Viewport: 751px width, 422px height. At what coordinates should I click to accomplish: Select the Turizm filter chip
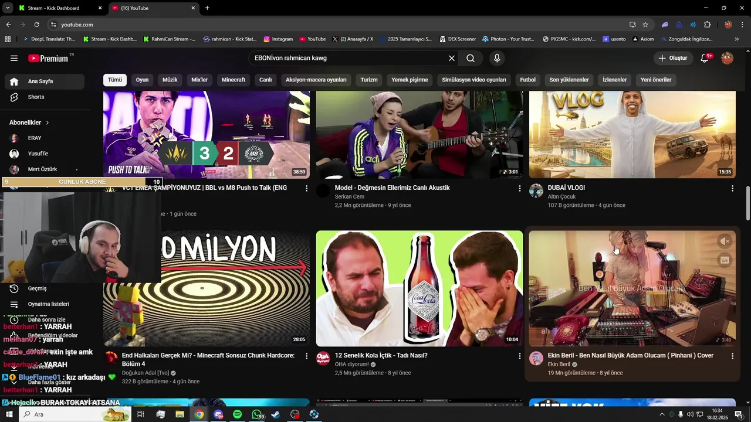(369, 80)
